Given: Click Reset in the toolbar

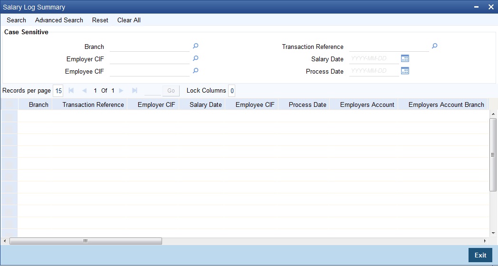Looking at the screenshot, I should tap(100, 20).
